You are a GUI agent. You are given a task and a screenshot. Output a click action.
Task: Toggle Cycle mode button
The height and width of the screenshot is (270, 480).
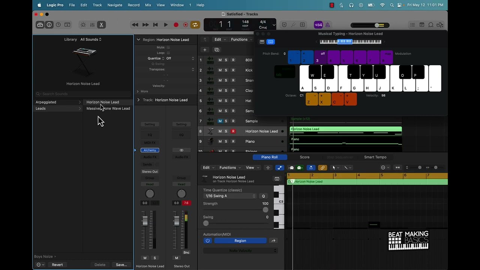tap(195, 25)
